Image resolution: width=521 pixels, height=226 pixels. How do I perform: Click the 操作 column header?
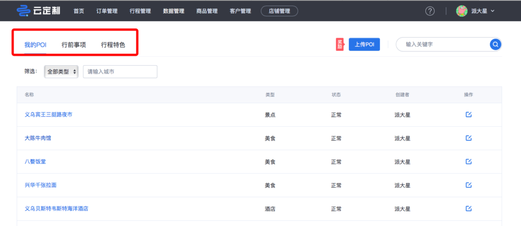coord(469,95)
